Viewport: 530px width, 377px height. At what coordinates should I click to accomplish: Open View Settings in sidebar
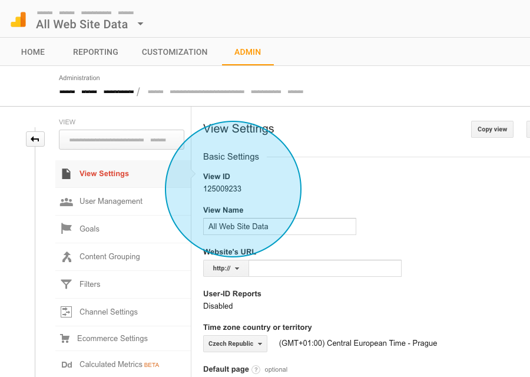(123, 174)
